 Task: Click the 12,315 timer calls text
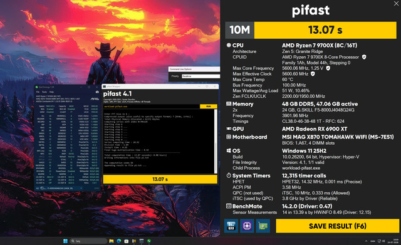(304, 175)
